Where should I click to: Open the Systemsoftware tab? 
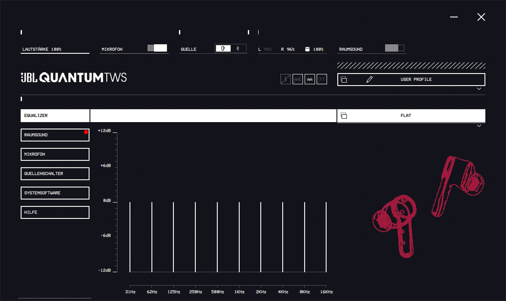[55, 193]
